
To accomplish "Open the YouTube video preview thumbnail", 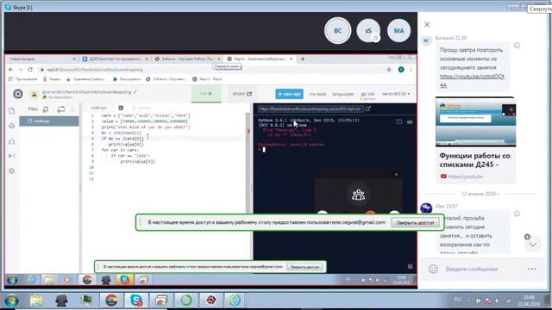I will 475,121.
